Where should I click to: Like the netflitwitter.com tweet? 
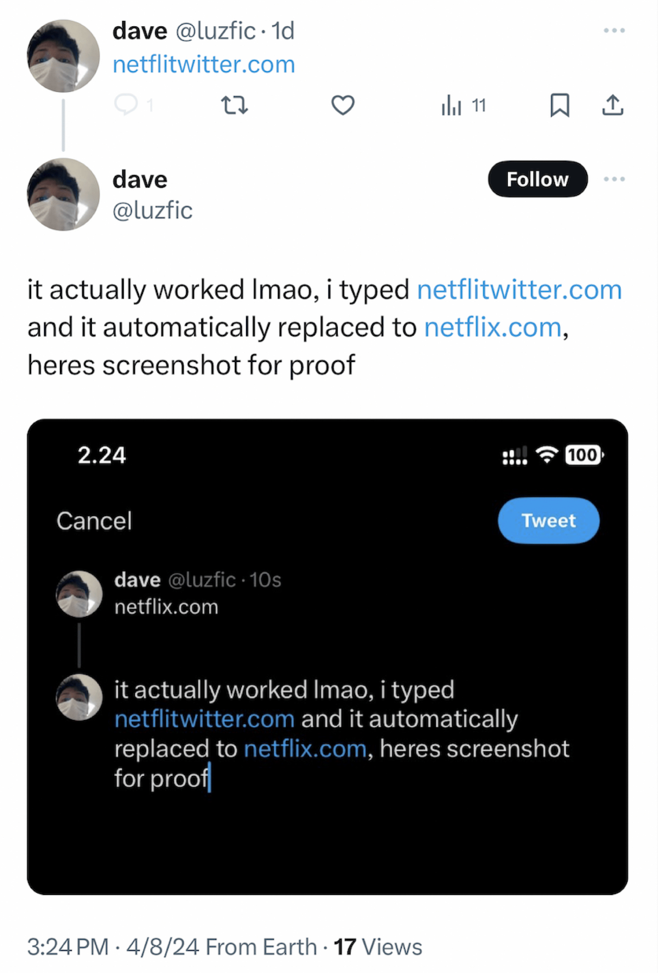343,105
